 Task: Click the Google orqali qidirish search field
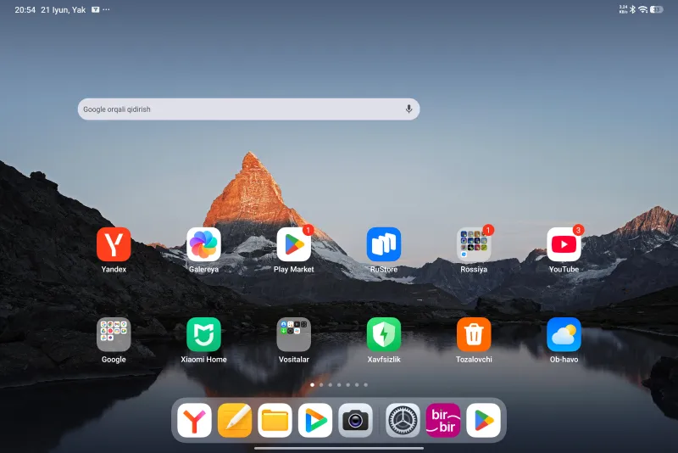coord(248,109)
